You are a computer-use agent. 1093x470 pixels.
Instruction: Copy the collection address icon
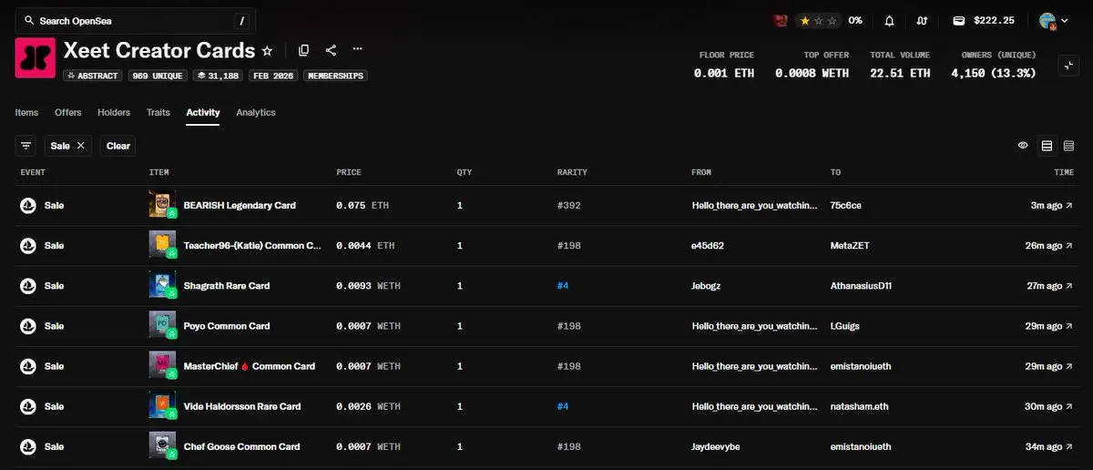click(x=303, y=50)
